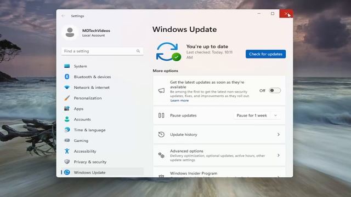
Task: Select Windows Update in sidebar
Action: 103,172
